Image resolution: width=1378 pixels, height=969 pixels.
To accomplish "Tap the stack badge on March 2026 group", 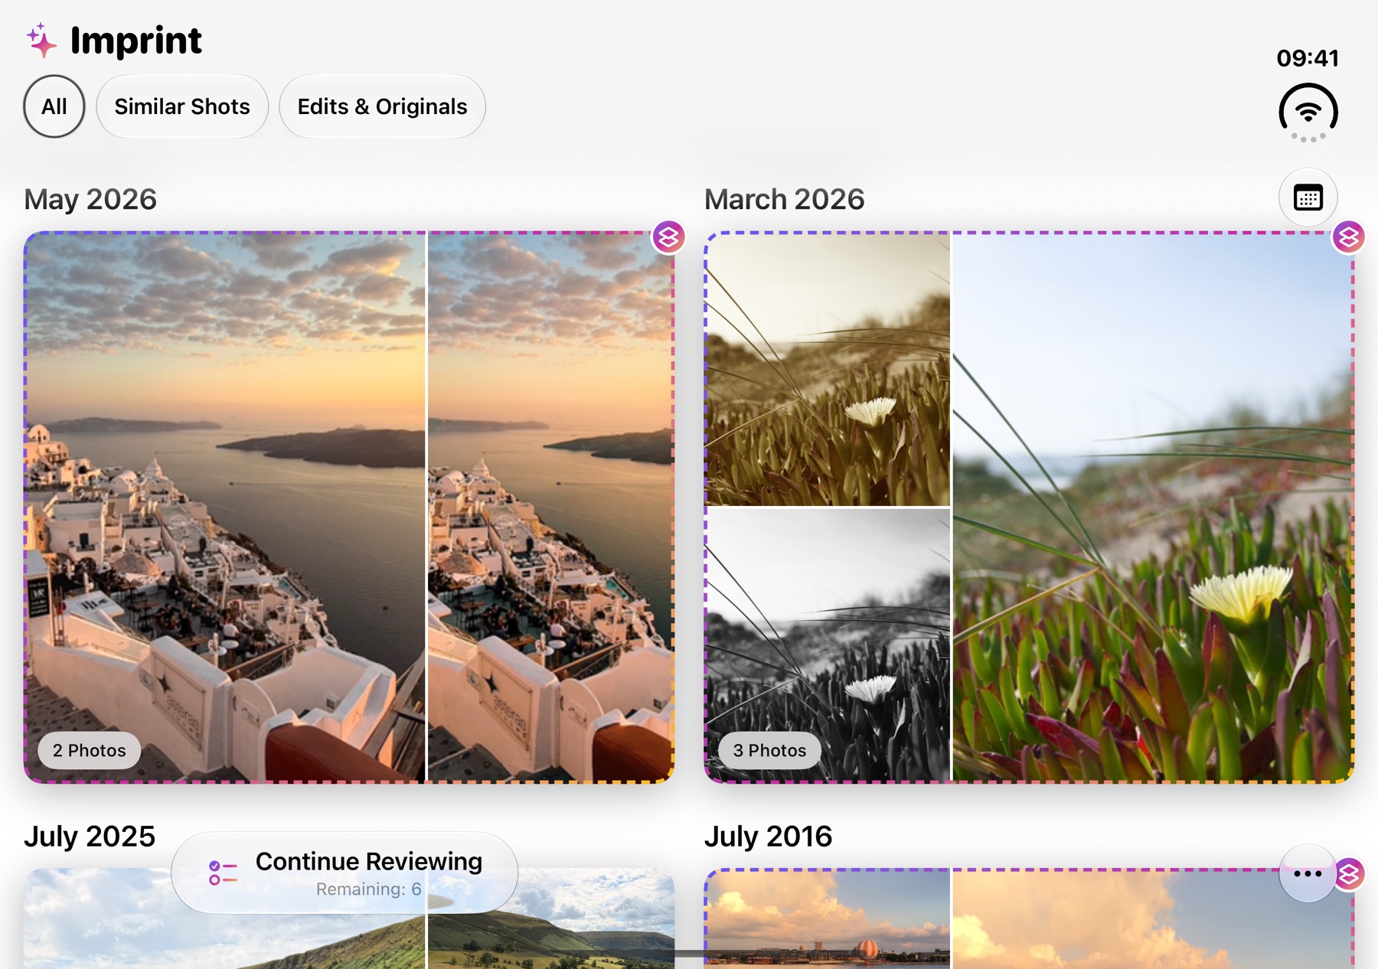I will click(x=1348, y=237).
